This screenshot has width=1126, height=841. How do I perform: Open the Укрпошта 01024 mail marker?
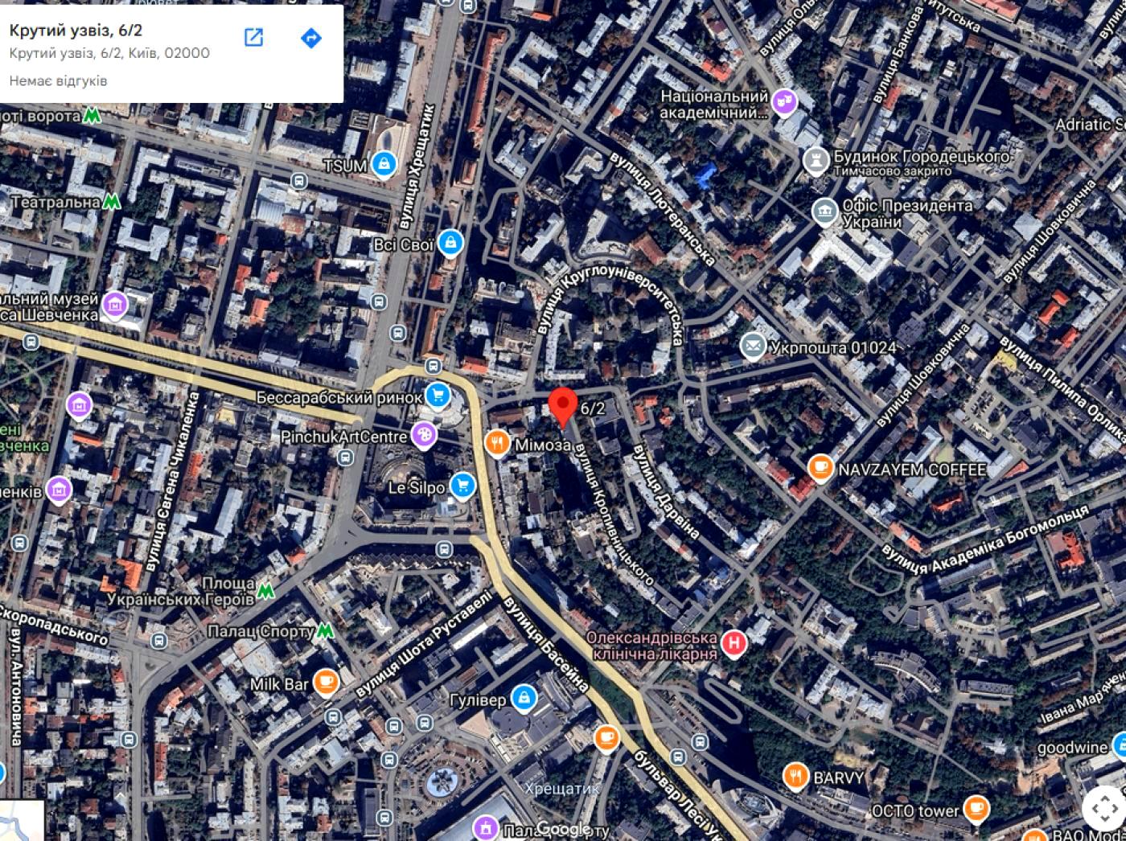(x=753, y=347)
